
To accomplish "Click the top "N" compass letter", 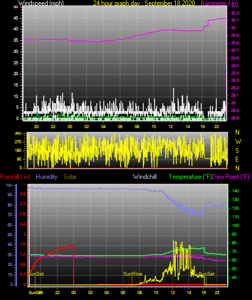I will [x=237, y=132].
